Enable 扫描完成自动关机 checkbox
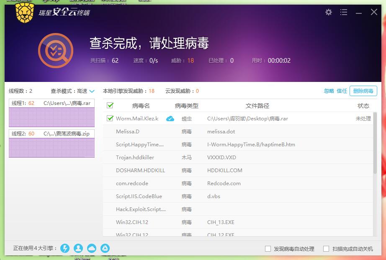The image size is (386, 260). coord(326,249)
